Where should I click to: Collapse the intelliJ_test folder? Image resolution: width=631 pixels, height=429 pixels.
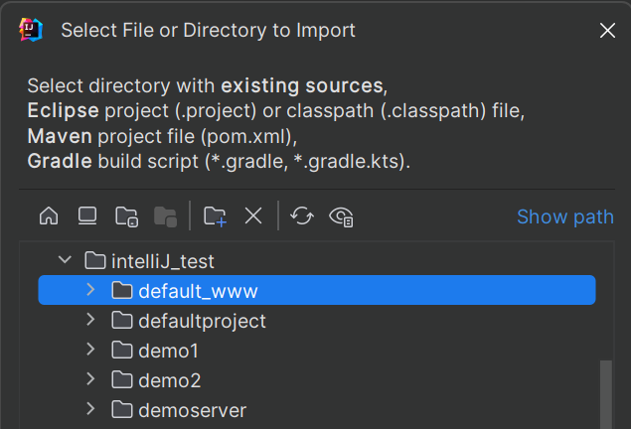[66, 261]
